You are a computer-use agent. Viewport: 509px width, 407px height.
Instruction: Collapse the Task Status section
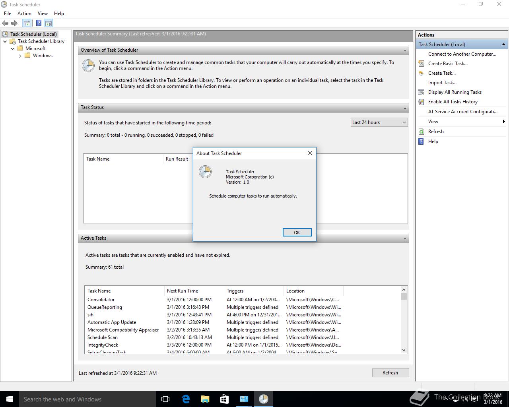tap(405, 108)
